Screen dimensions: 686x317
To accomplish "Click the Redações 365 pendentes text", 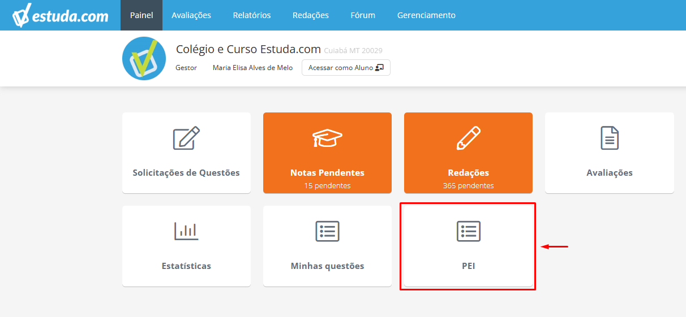I will coord(468,179).
